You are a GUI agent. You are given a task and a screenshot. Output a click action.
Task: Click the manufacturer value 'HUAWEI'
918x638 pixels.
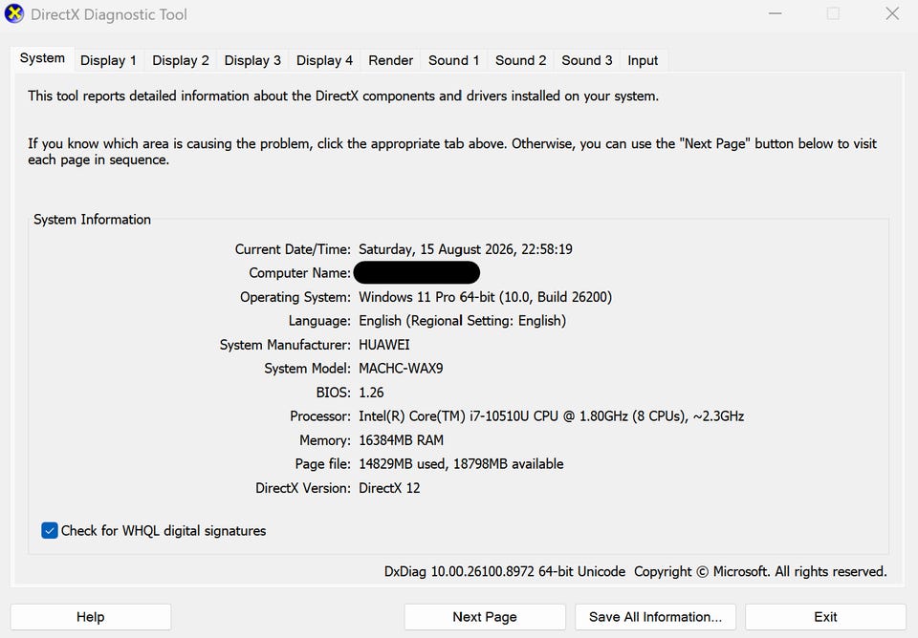384,345
